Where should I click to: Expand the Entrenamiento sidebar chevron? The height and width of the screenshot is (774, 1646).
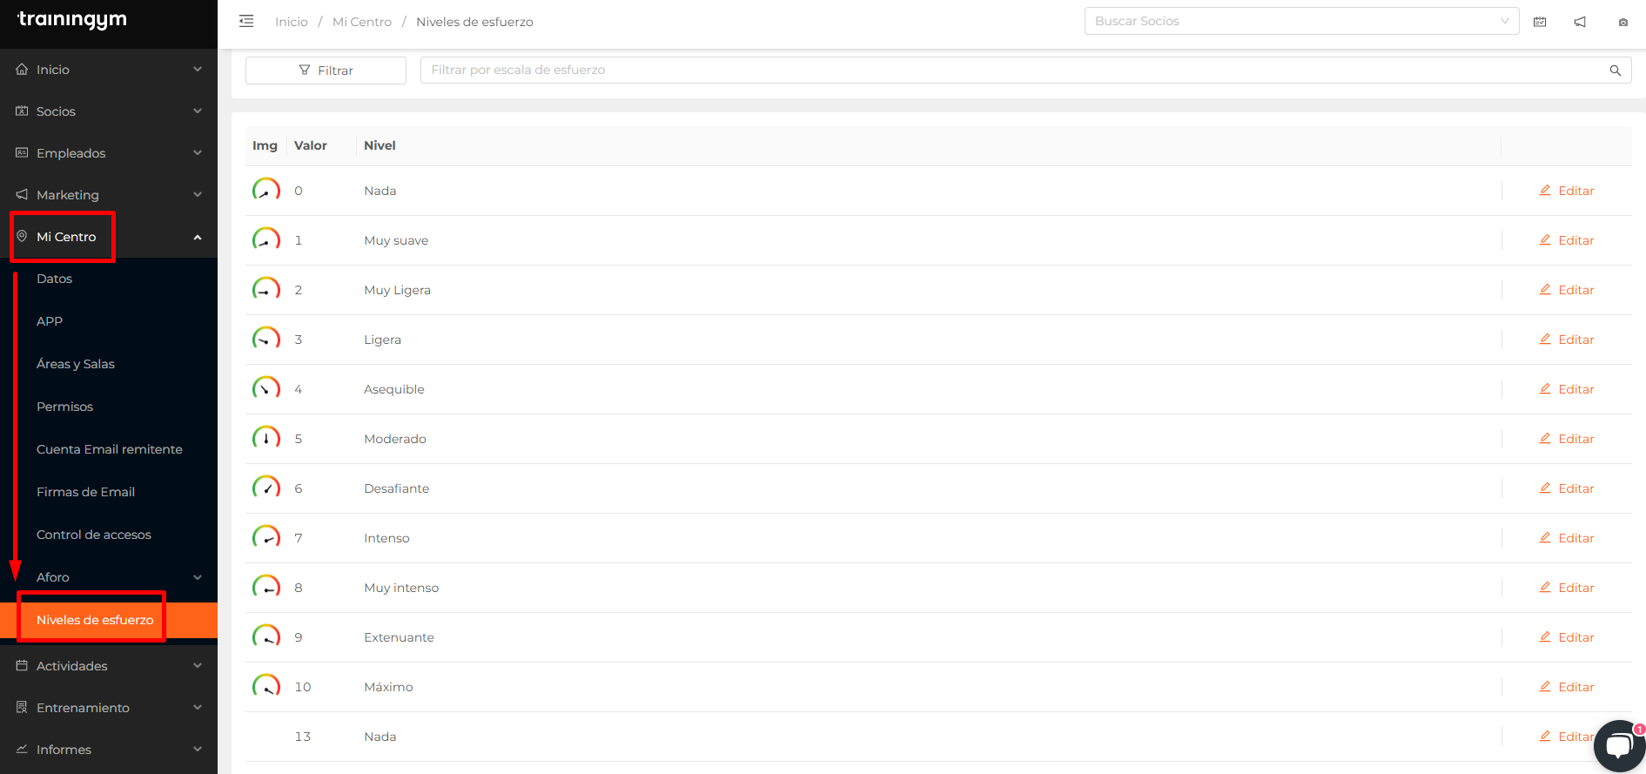pyautogui.click(x=198, y=707)
